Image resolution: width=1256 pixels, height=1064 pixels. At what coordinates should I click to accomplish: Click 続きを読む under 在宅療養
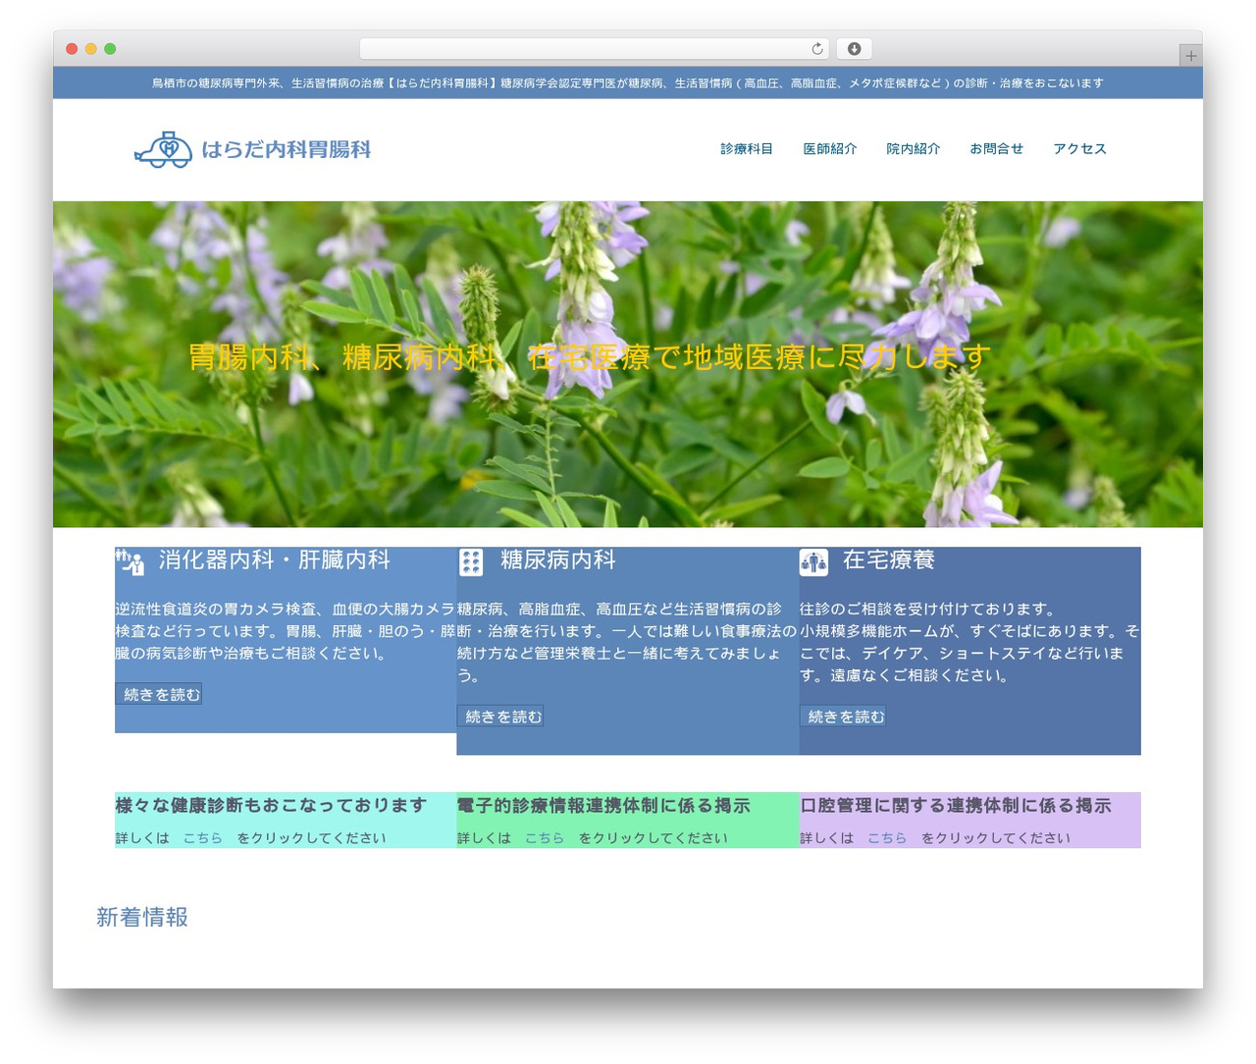tap(843, 717)
